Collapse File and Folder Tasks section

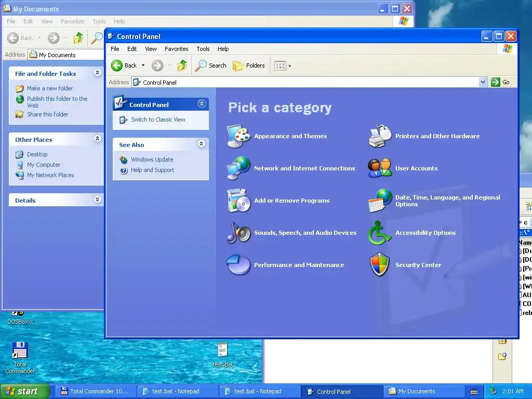97,73
